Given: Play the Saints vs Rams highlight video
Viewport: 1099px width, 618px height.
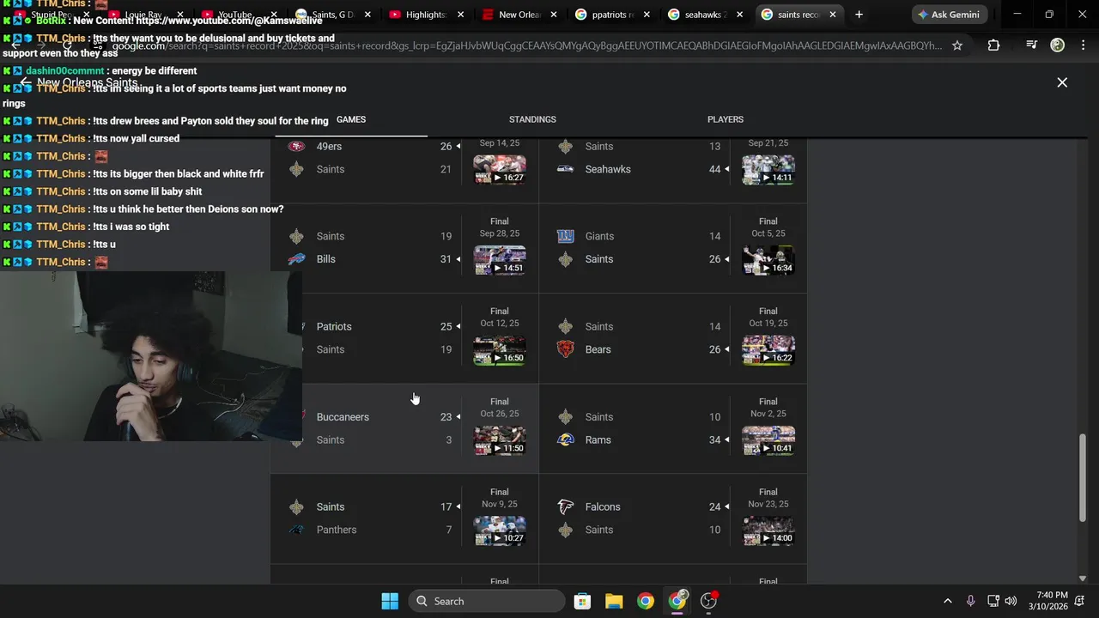Looking at the screenshot, I should [768, 440].
